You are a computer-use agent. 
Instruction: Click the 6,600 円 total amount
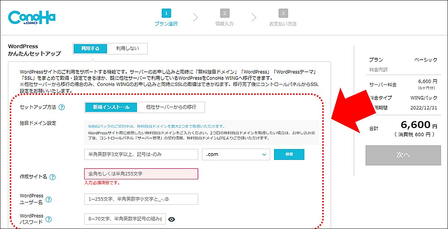(419, 125)
